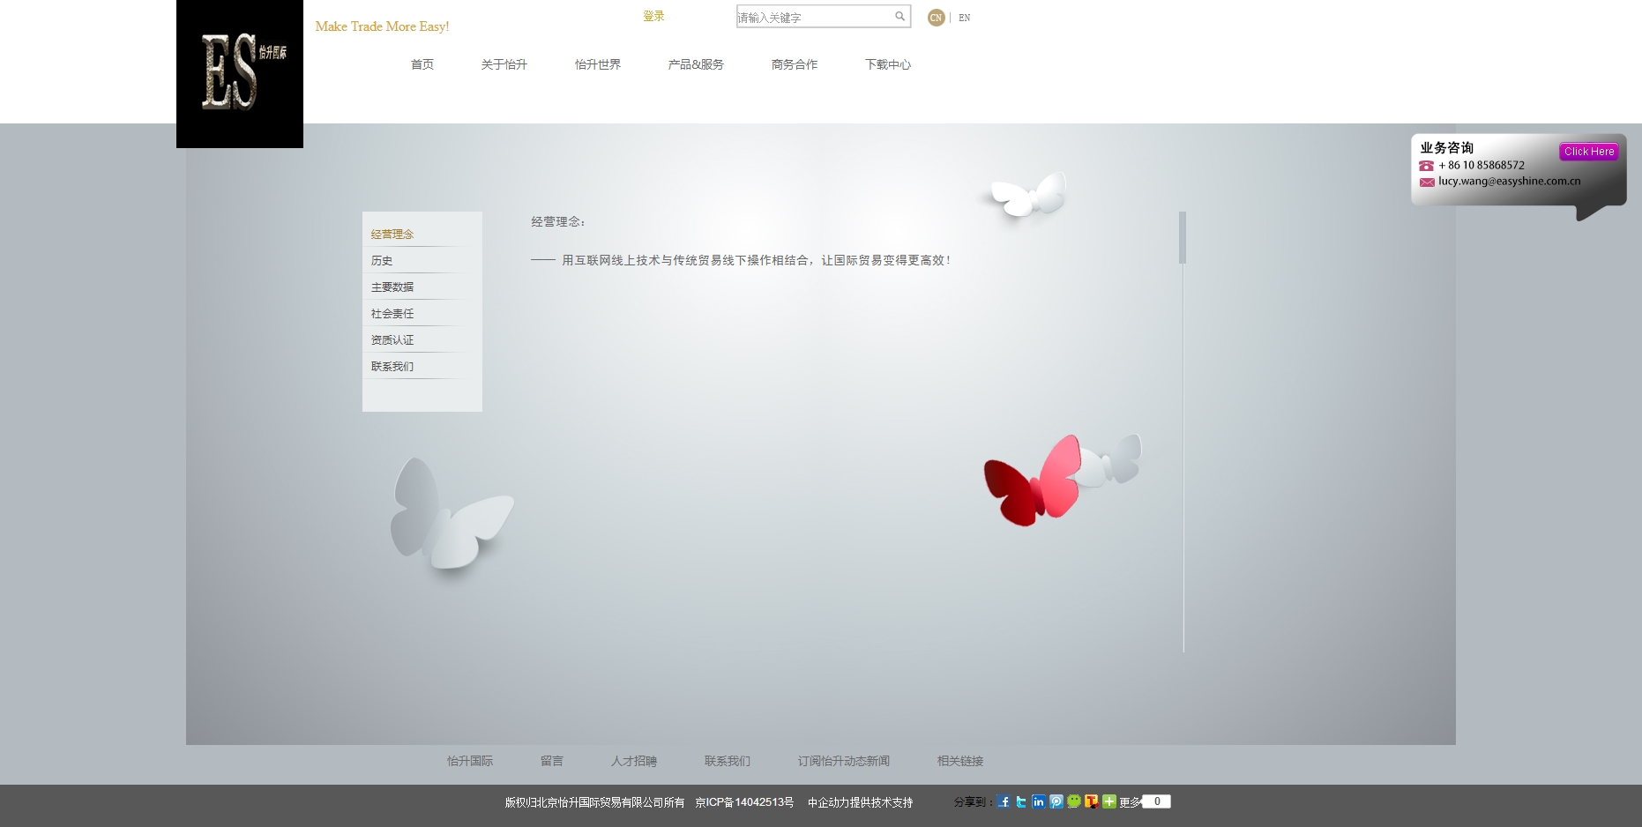Click the lucy.wang@easyshine.com.cn email address
The height and width of the screenshot is (827, 1642).
pyautogui.click(x=1509, y=181)
